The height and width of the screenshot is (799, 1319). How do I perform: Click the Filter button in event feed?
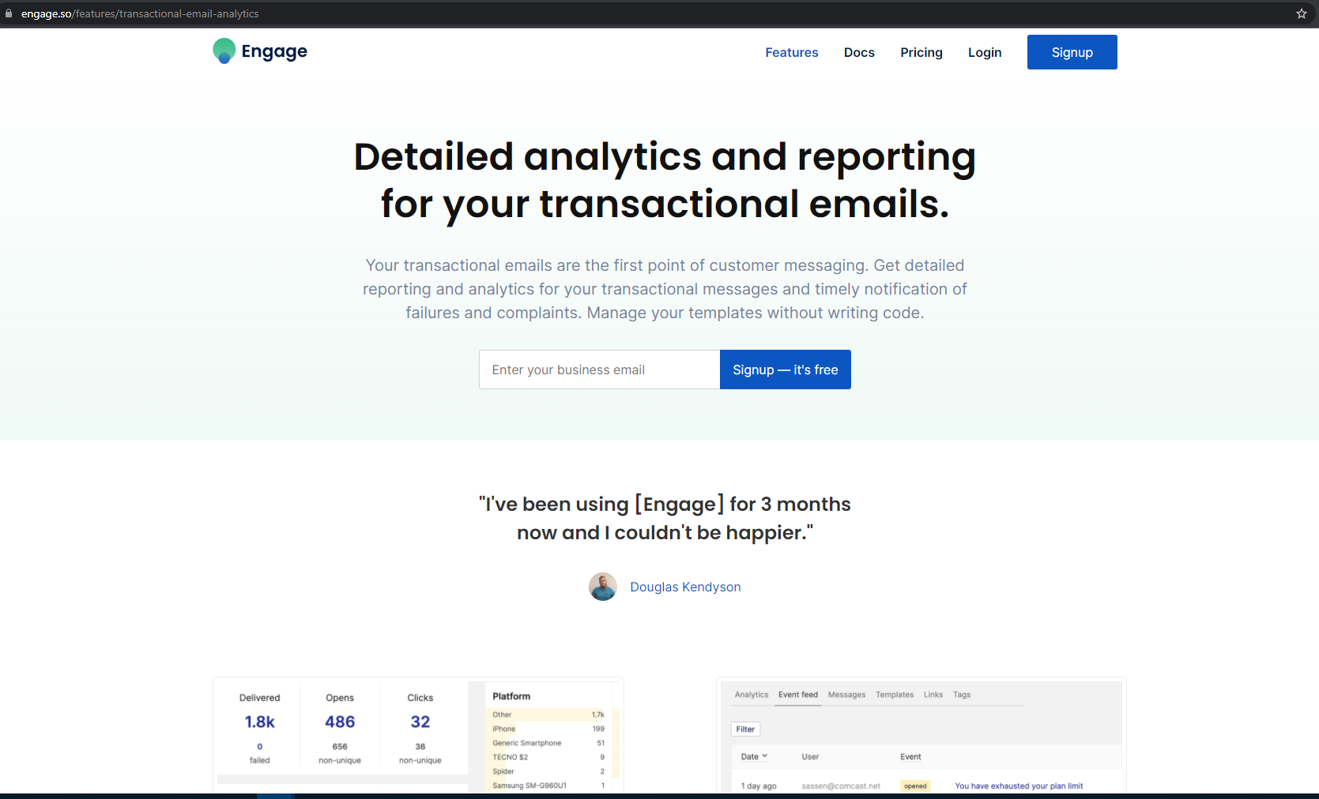click(x=745, y=729)
